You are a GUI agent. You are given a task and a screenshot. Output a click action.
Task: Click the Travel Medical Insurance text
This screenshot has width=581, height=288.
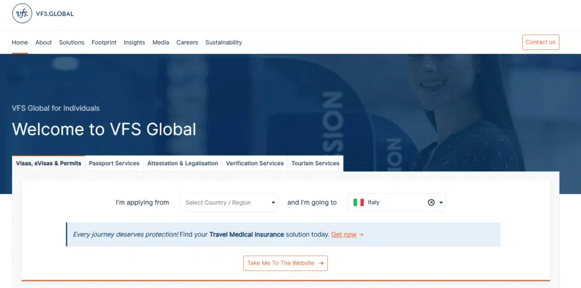click(247, 234)
